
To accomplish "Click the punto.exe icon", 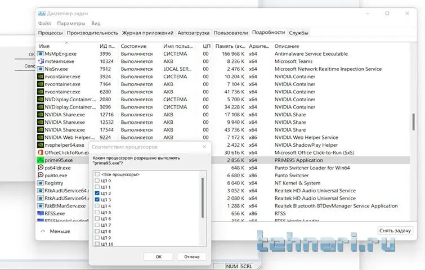I will coord(41,175).
